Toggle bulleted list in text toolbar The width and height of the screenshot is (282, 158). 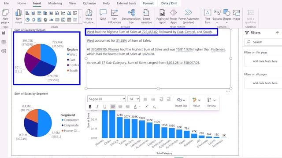pyautogui.click(x=145, y=99)
